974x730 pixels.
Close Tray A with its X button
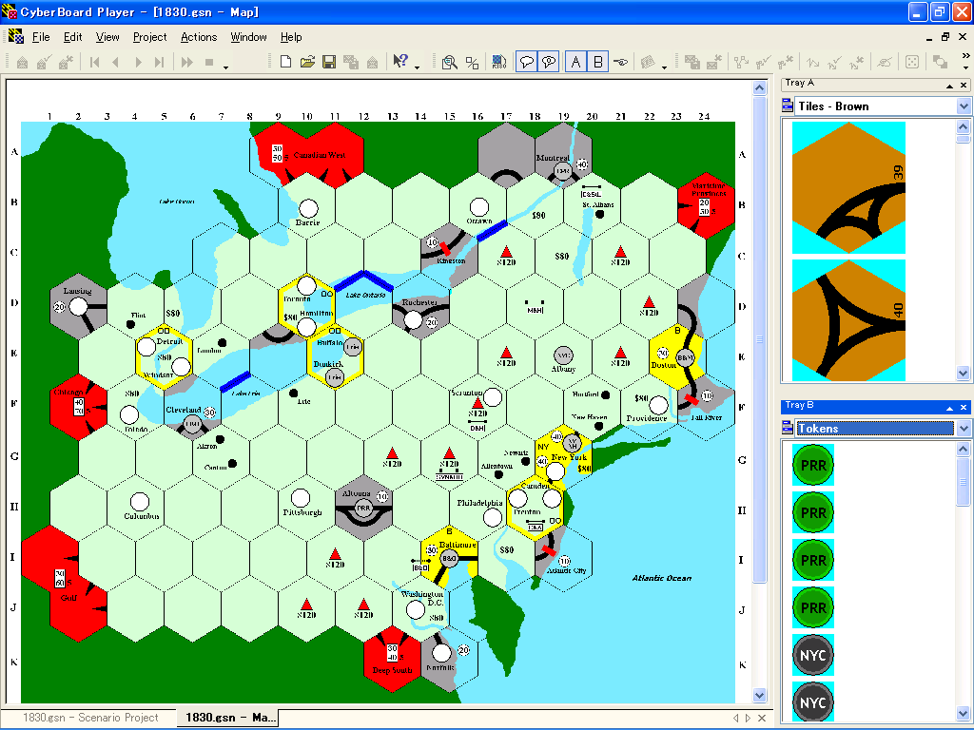pyautogui.click(x=964, y=86)
